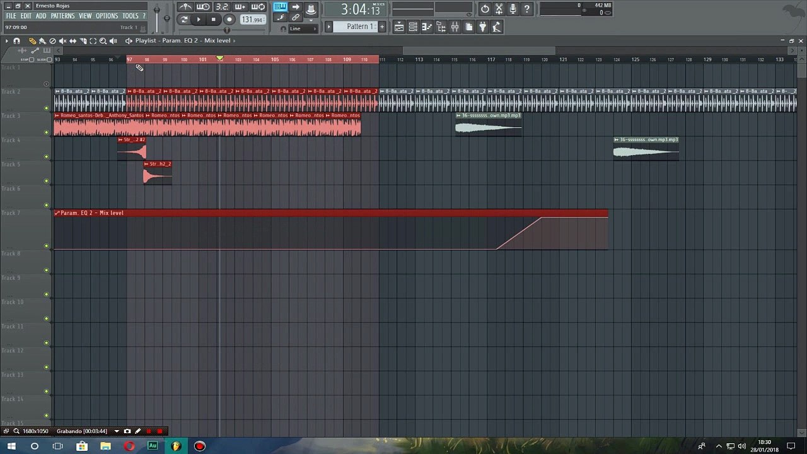Toggle the playlist magnet snap icon
The width and height of the screenshot is (807, 454).
point(17,40)
